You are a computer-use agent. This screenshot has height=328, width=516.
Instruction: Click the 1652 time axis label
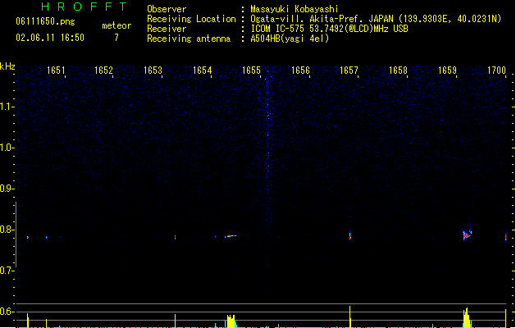(x=103, y=71)
